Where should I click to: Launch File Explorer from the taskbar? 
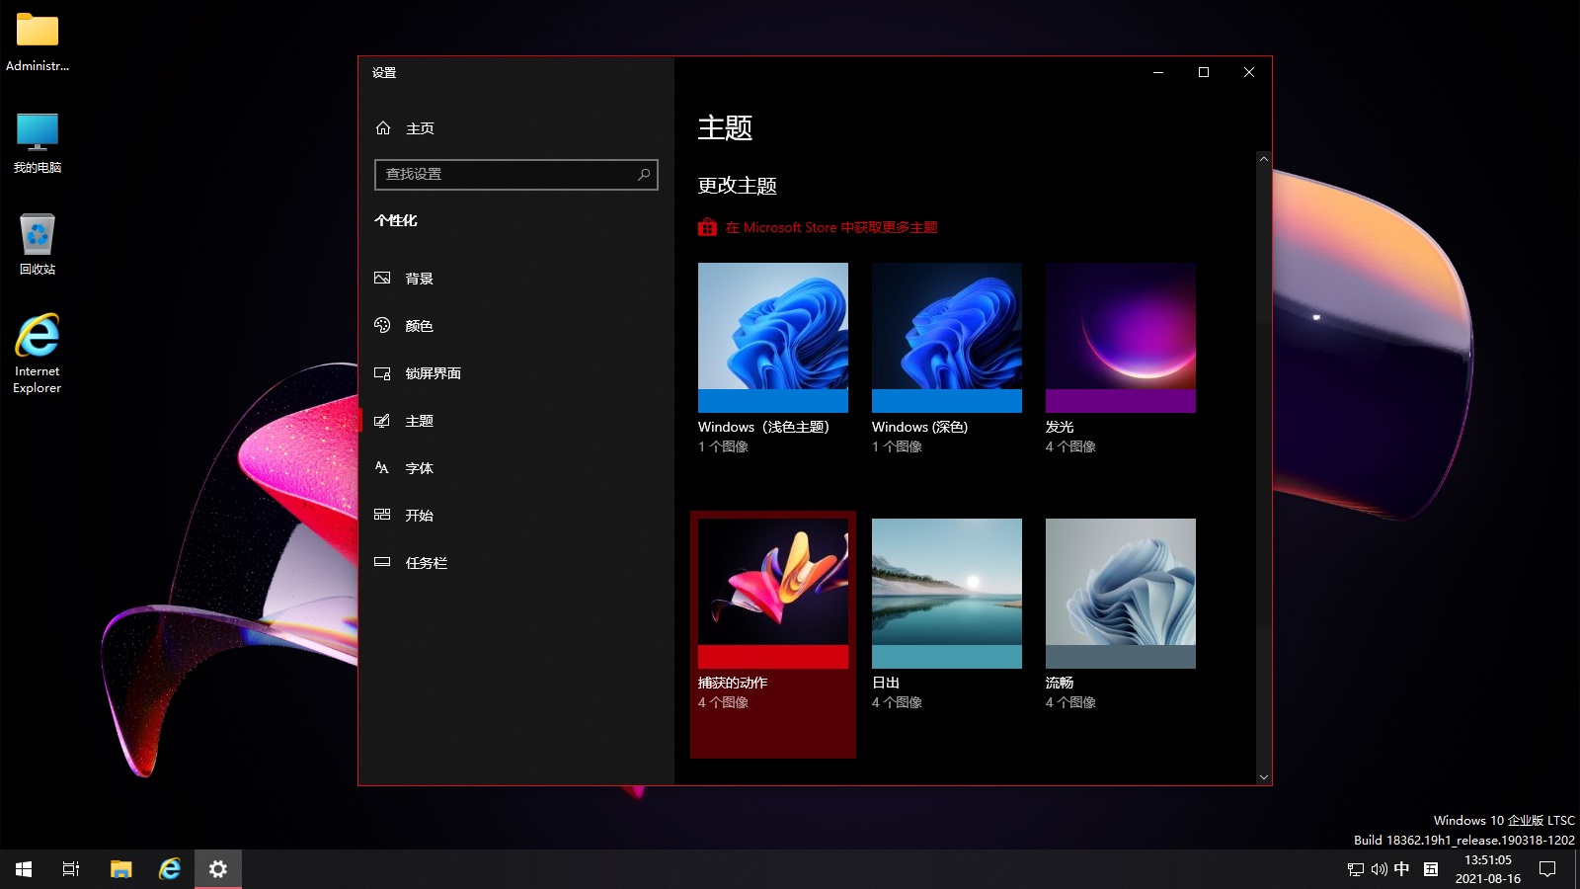[120, 869]
